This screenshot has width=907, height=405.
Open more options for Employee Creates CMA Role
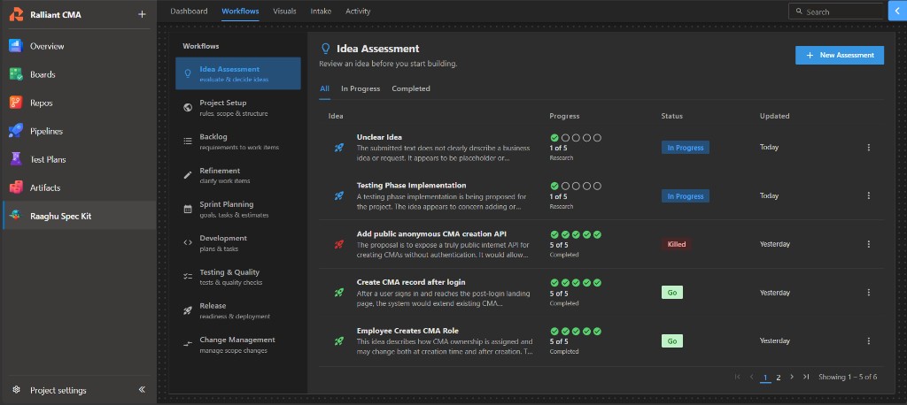pyautogui.click(x=868, y=341)
